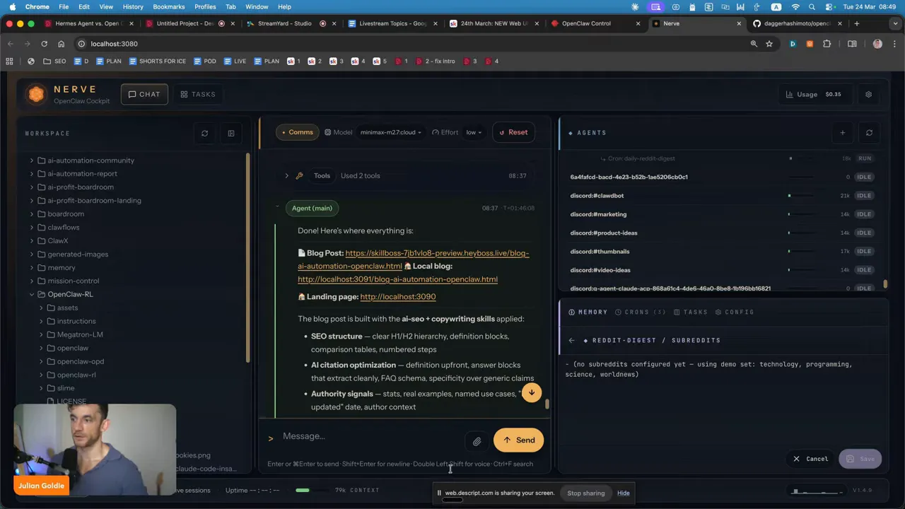Click the paperclip attachment icon
This screenshot has width=905, height=509.
tap(477, 441)
